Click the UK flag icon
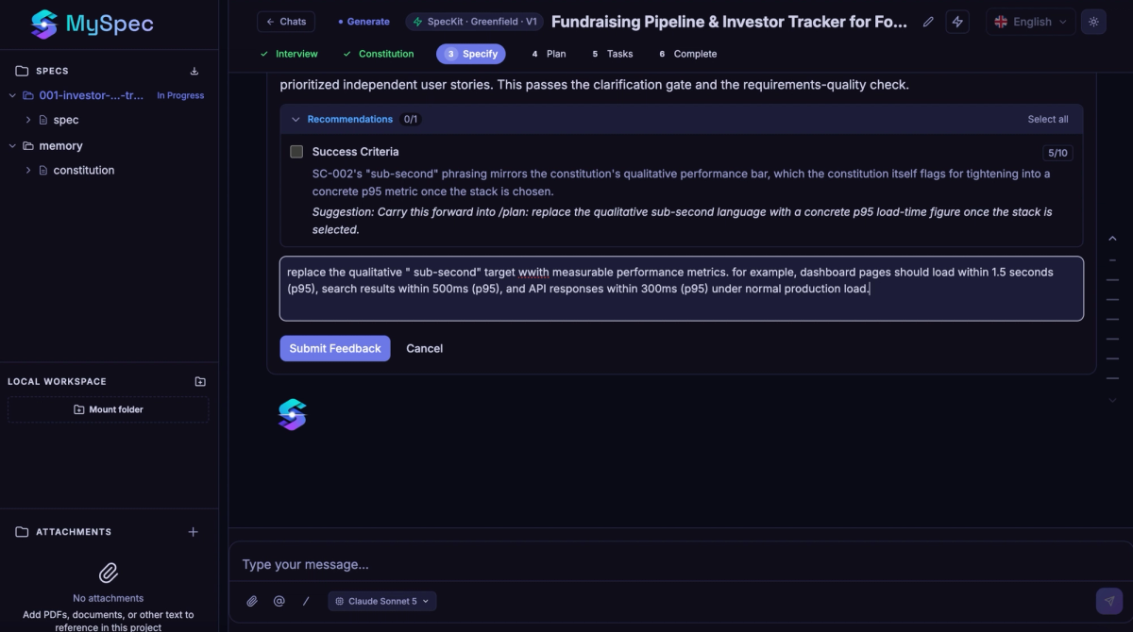This screenshot has width=1133, height=632. [x=1001, y=22]
